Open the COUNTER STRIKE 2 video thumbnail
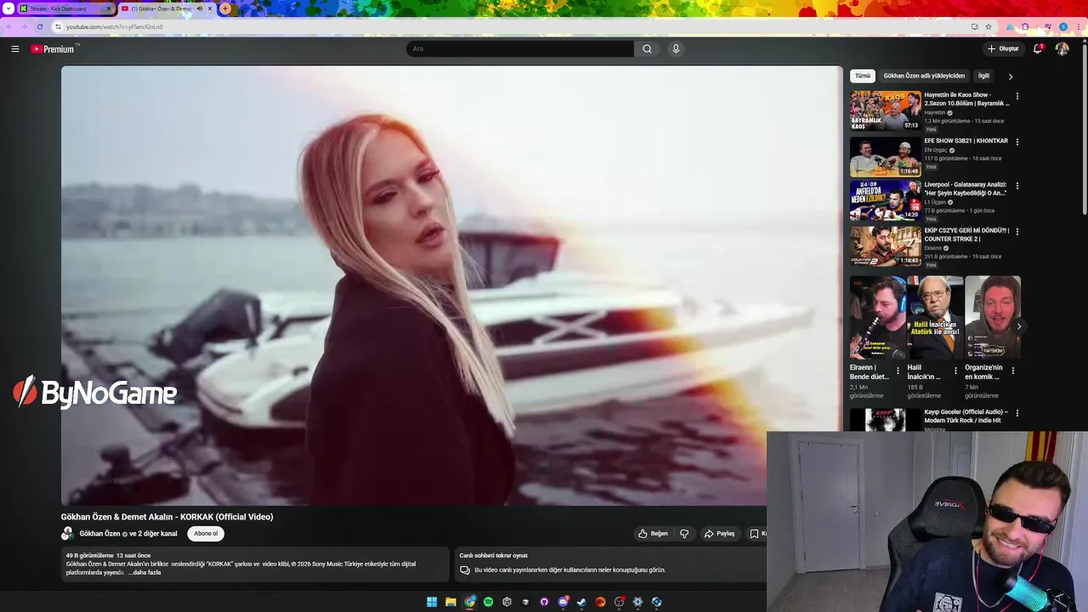The width and height of the screenshot is (1088, 612). (885, 246)
